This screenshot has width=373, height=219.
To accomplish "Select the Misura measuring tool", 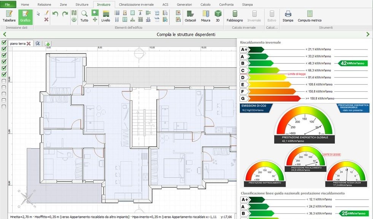I will point(206,16).
